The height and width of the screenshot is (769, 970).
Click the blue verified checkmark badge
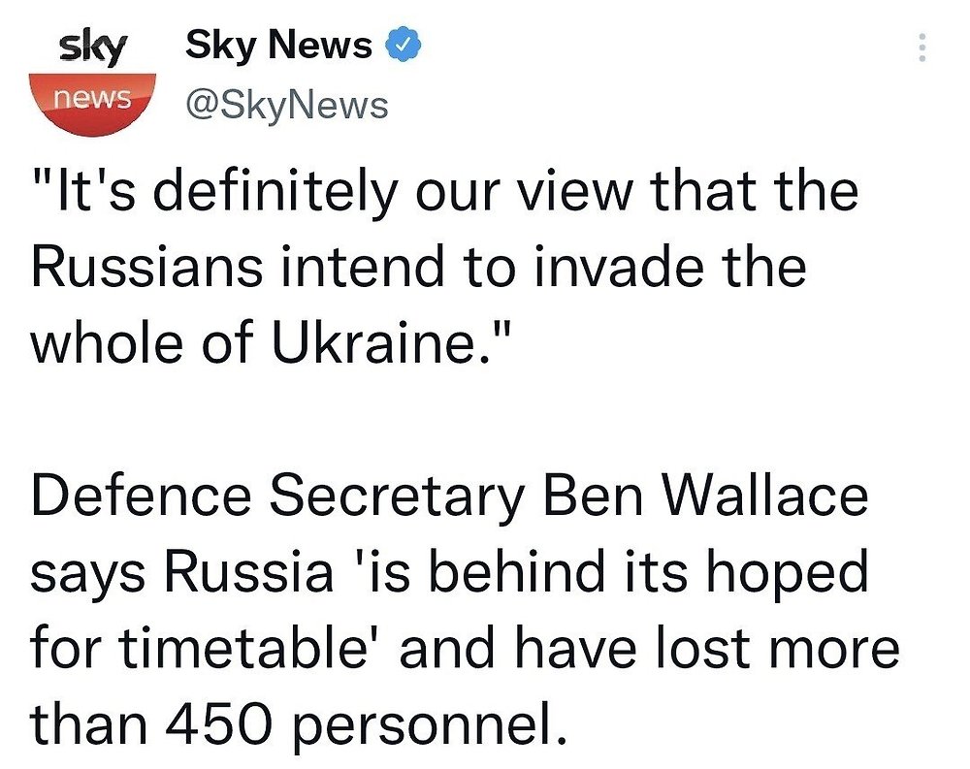pos(404,45)
